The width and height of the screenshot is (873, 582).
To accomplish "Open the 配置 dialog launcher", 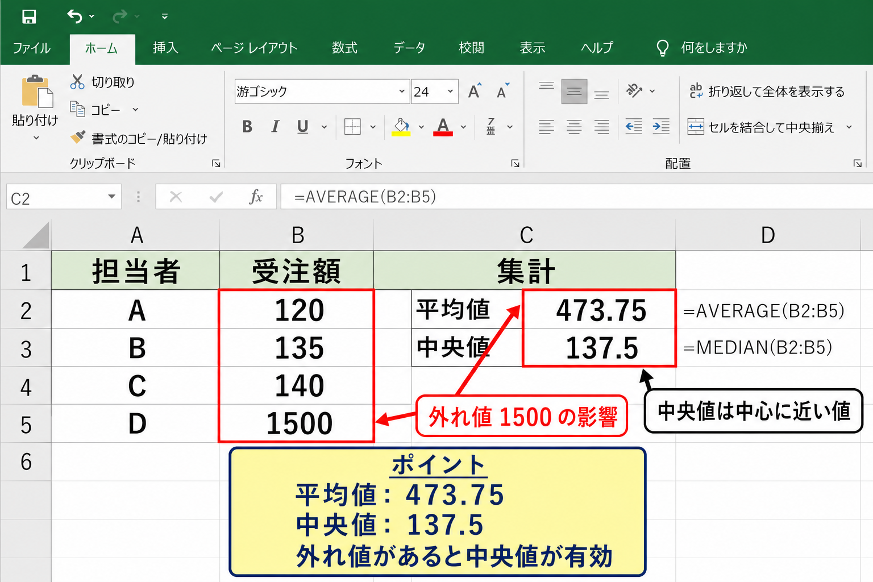I will [x=857, y=164].
